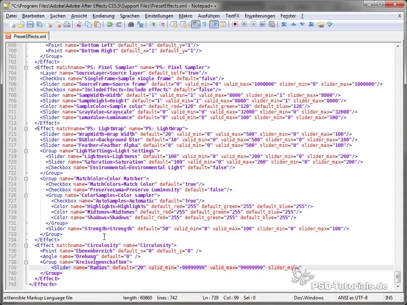The width and height of the screenshot is (407, 305).
Task: Save the file with the floppy disk icon
Action: tap(30, 25)
